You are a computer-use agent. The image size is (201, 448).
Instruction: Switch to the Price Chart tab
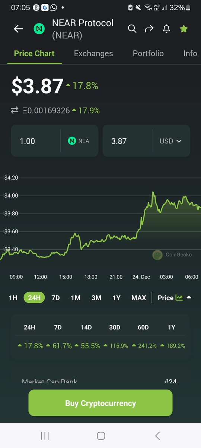(x=34, y=53)
